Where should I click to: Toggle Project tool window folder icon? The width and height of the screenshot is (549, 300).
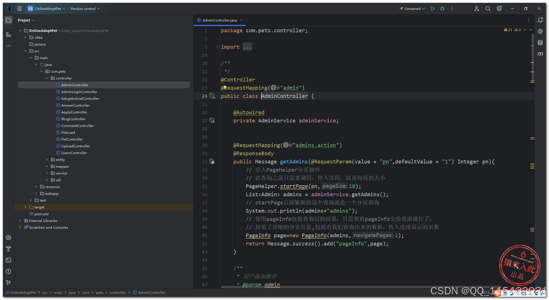pyautogui.click(x=8, y=20)
